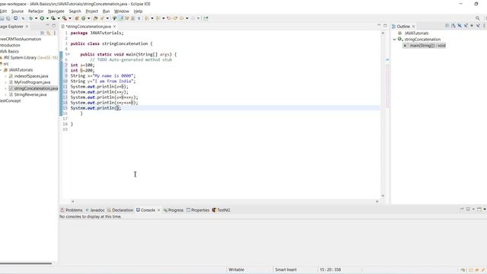This screenshot has height=274, width=487.
Task: Click the Outline focus on active task icon
Action: pos(447,26)
